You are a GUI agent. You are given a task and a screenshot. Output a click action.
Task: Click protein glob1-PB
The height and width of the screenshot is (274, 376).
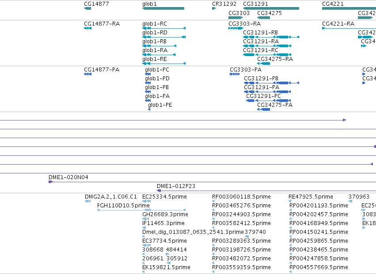(157, 87)
